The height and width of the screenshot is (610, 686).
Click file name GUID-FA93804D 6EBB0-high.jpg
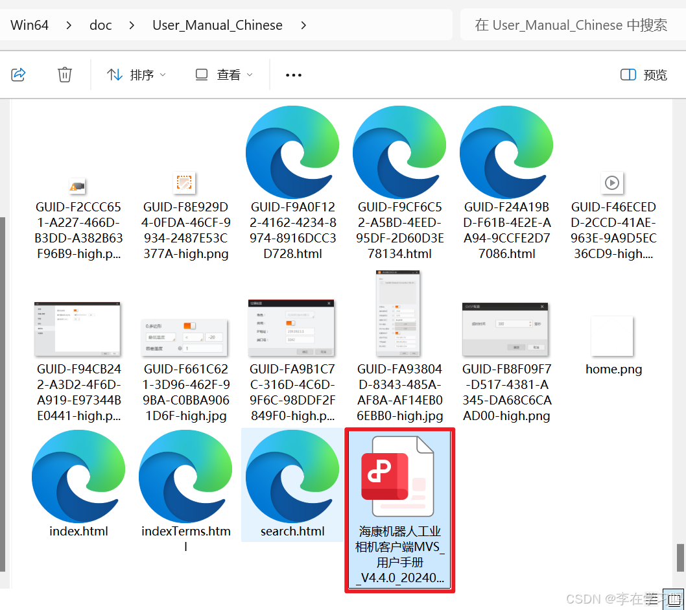tap(400, 392)
